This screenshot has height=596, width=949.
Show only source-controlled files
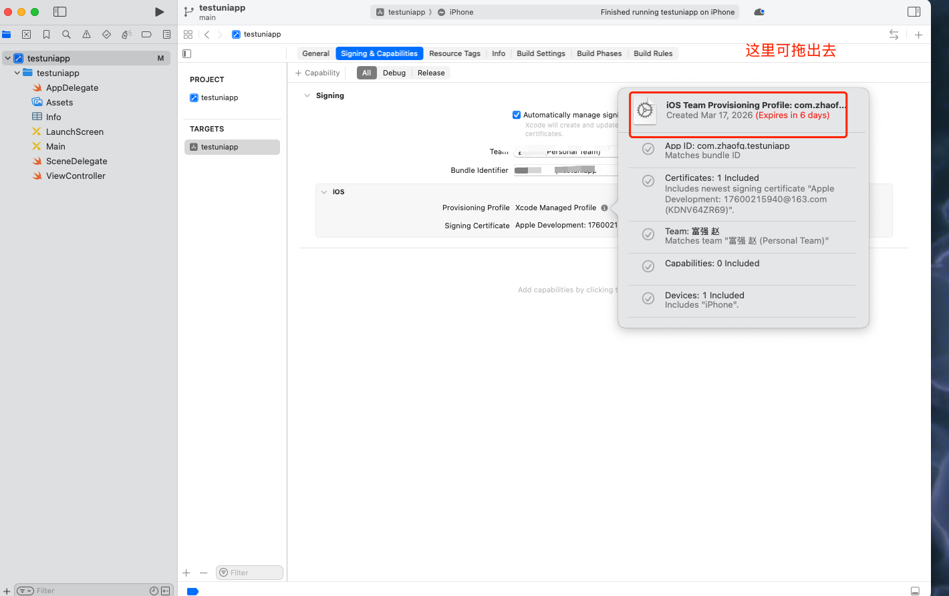(165, 591)
